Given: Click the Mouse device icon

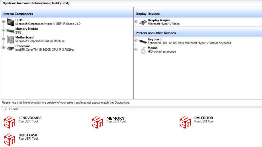Looking at the screenshot, I should pos(143,50).
